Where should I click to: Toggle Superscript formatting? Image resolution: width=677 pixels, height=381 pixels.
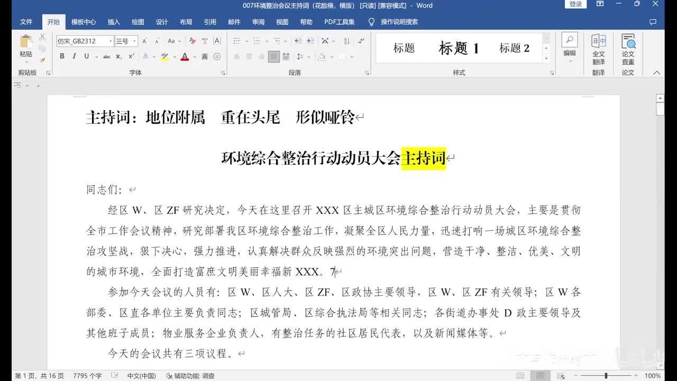[x=131, y=57]
